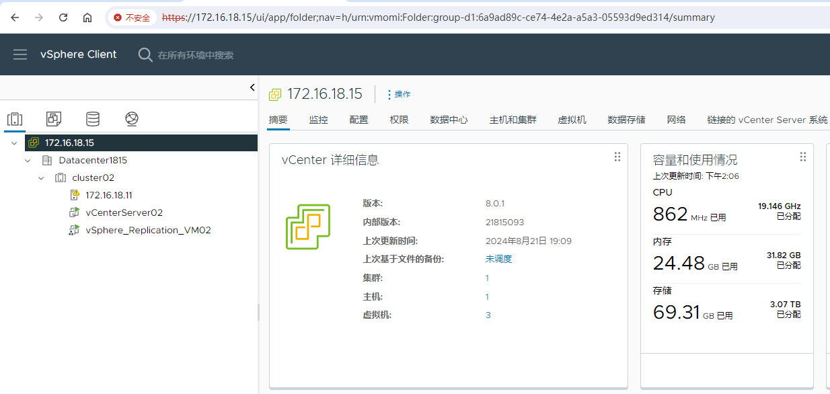
Task: Switch to the 虚拟机 tab
Action: (572, 120)
